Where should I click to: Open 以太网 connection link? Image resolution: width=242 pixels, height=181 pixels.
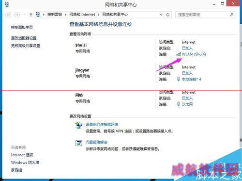[187, 104]
